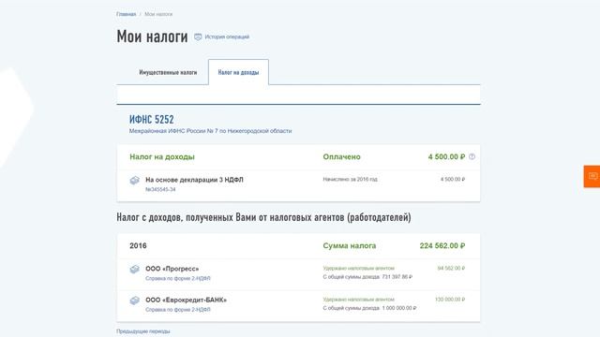This screenshot has height=337, width=600.
Task: Open declaration link №345545-34
Action: click(160, 189)
